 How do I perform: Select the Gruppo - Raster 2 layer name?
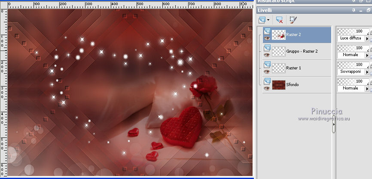tap(302, 51)
